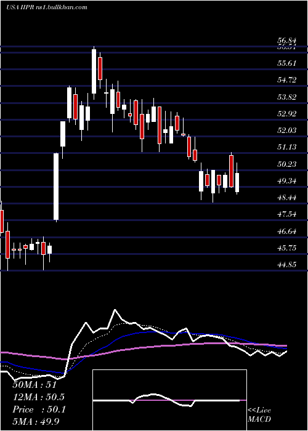The width and height of the screenshot is (308, 431).
Task: Click the '<<Live MACD' label
Action: 259,415
